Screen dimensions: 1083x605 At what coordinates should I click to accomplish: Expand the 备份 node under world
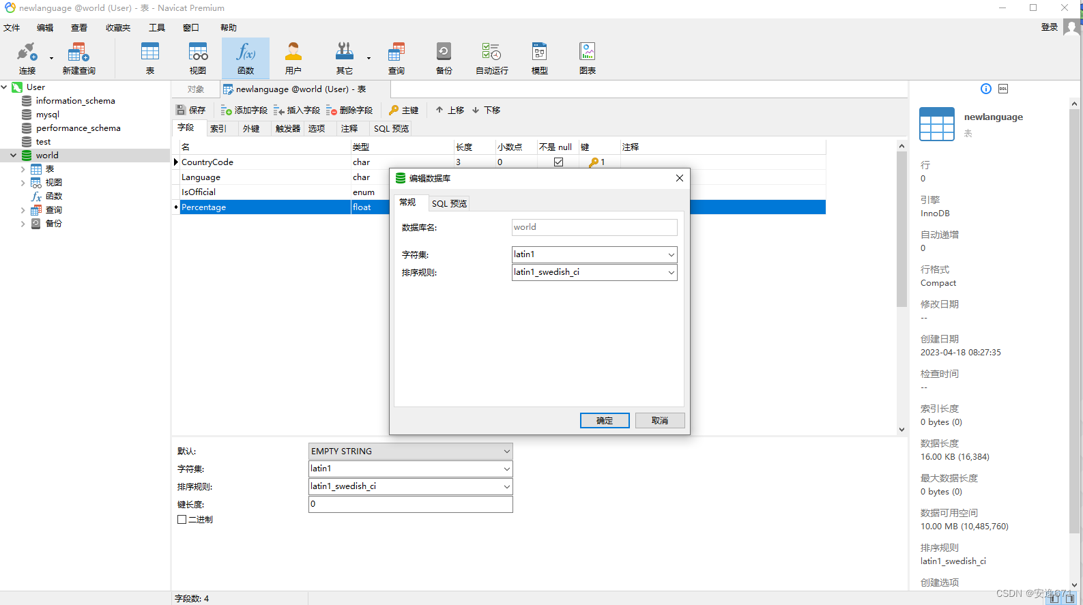click(23, 224)
